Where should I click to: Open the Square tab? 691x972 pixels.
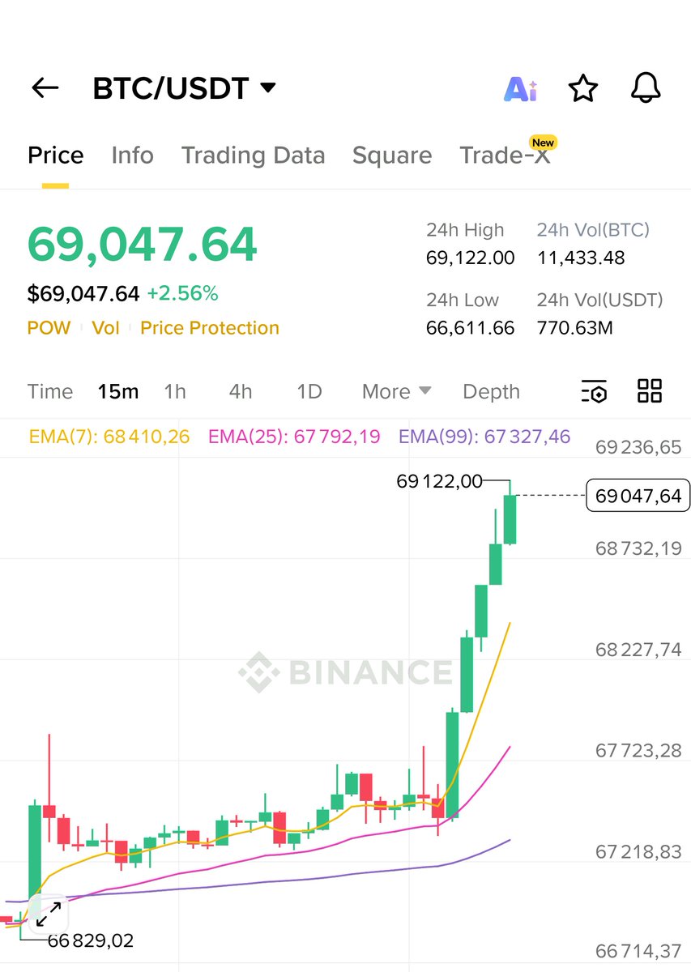pos(392,156)
